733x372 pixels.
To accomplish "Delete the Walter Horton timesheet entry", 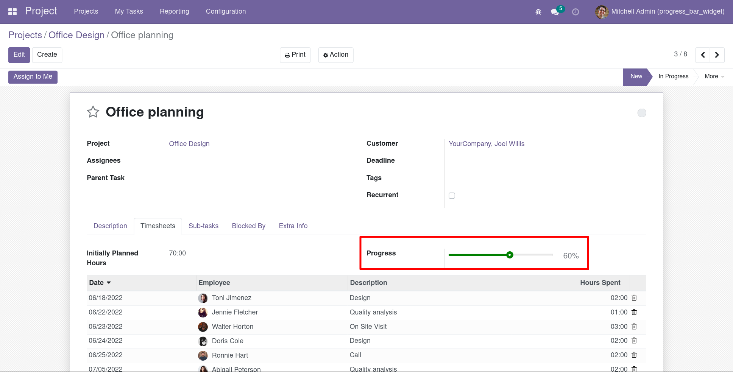I will [x=634, y=327].
